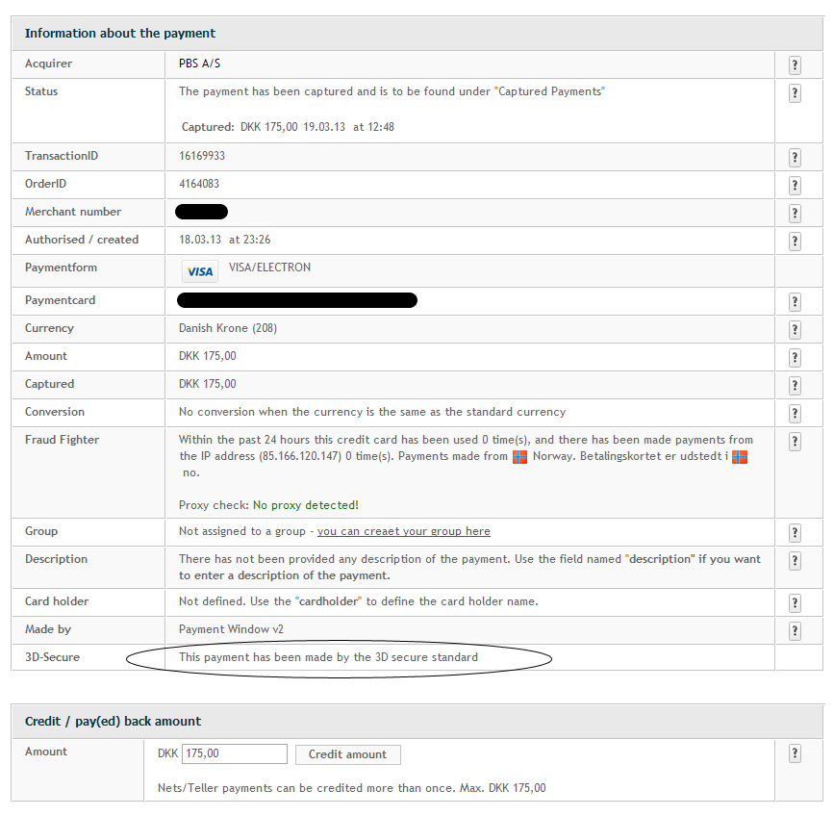Click the 3D secure standard message
Screen dimensions: 834x816
tap(328, 657)
